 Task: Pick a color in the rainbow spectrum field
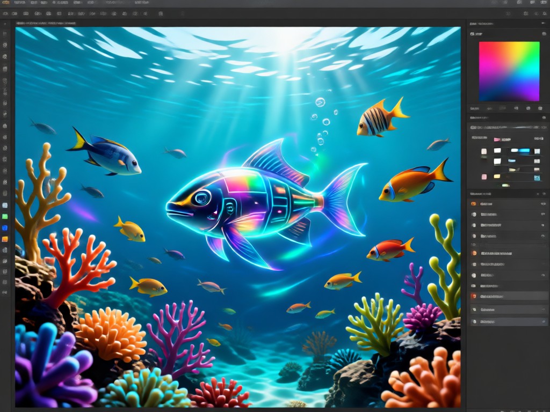509,71
